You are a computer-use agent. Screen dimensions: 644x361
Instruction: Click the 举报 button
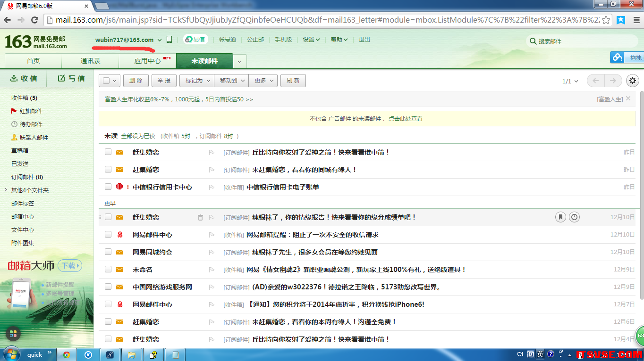pyautogui.click(x=164, y=81)
